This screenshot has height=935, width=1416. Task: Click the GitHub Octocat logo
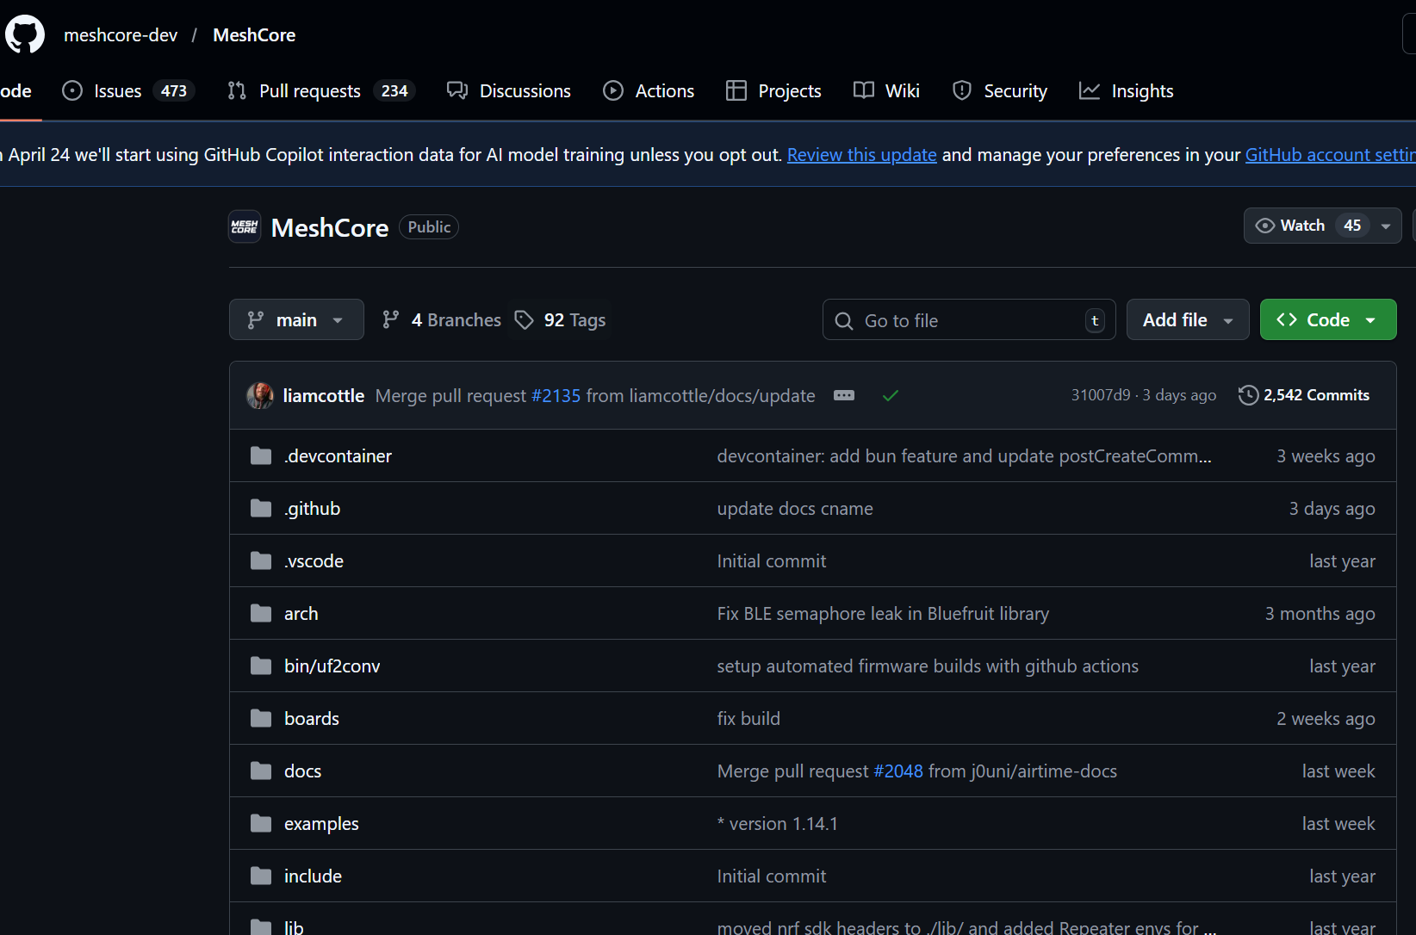click(25, 34)
